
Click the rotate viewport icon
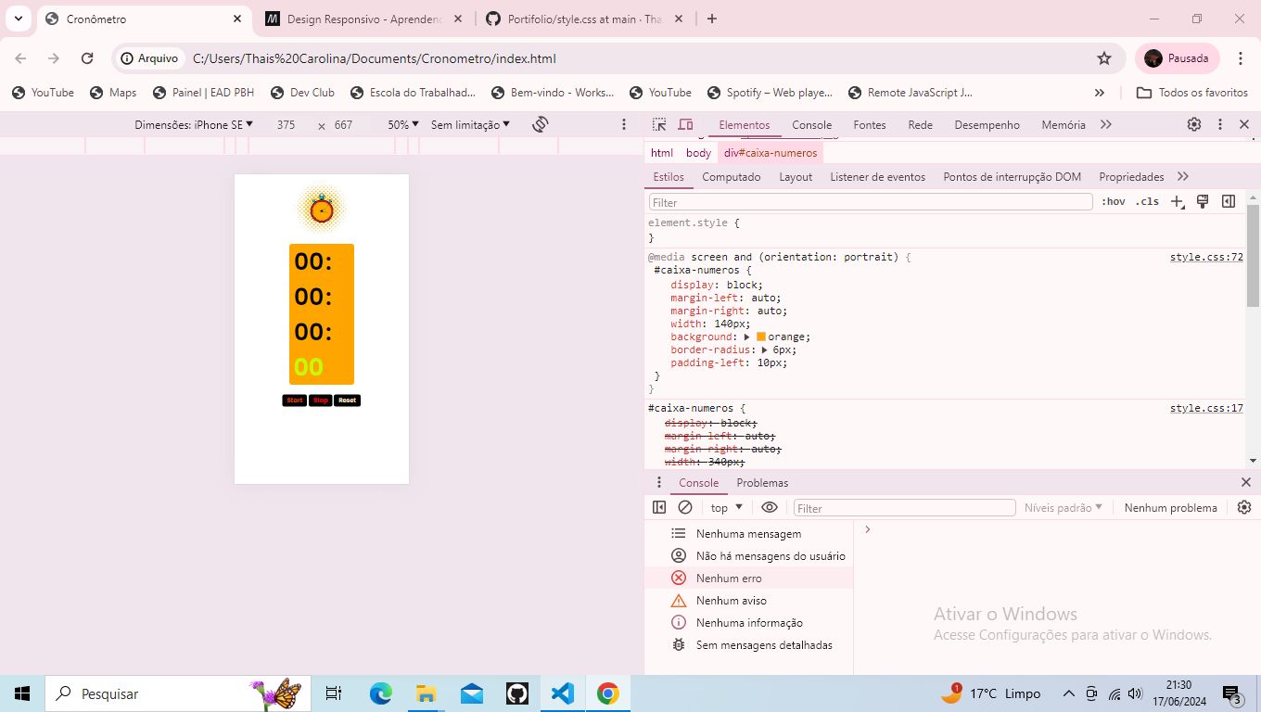pyautogui.click(x=541, y=123)
